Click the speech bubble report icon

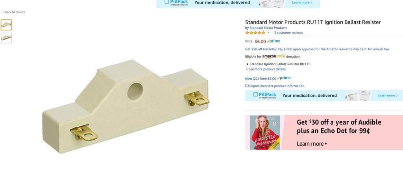point(247,86)
